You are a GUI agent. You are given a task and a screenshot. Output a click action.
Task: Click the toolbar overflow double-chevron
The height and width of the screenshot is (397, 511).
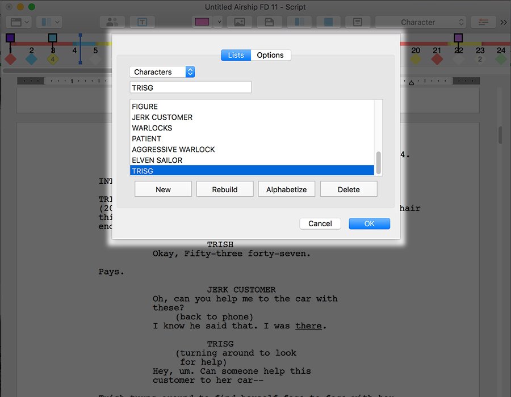coord(503,22)
